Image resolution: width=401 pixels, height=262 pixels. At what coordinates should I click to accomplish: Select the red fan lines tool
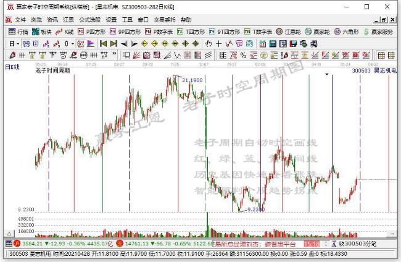tap(136, 55)
